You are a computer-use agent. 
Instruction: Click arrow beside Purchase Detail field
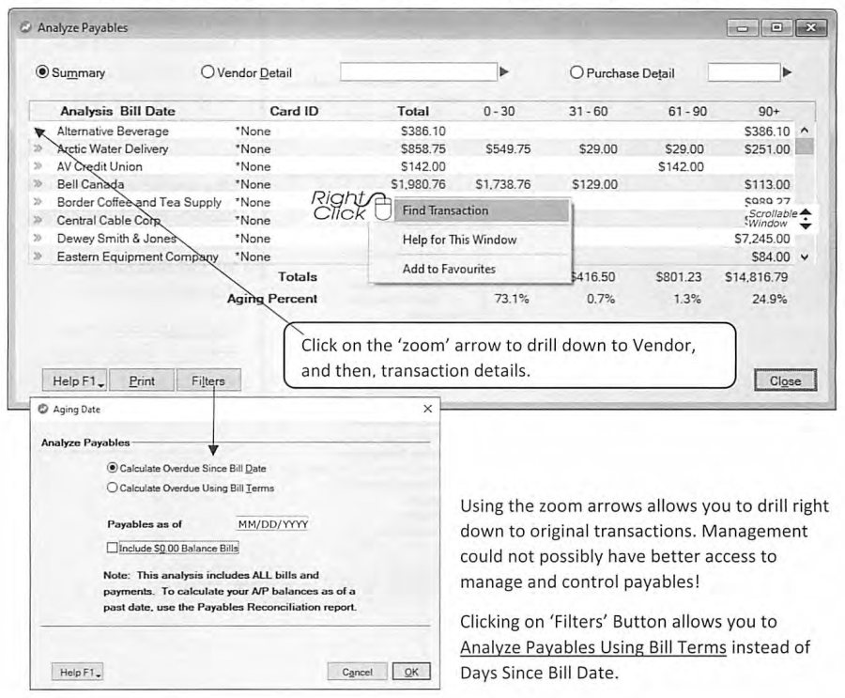pos(788,71)
